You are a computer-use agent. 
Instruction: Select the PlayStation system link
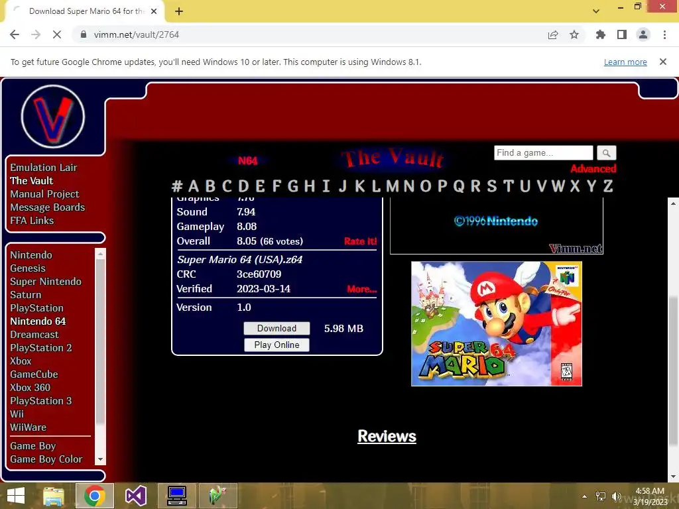36,308
